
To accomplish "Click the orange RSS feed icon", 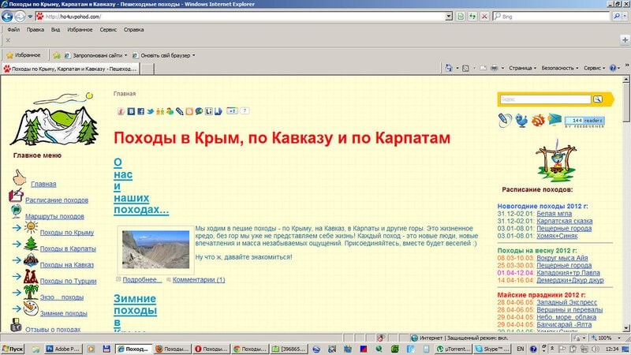I will pyautogui.click(x=538, y=121).
